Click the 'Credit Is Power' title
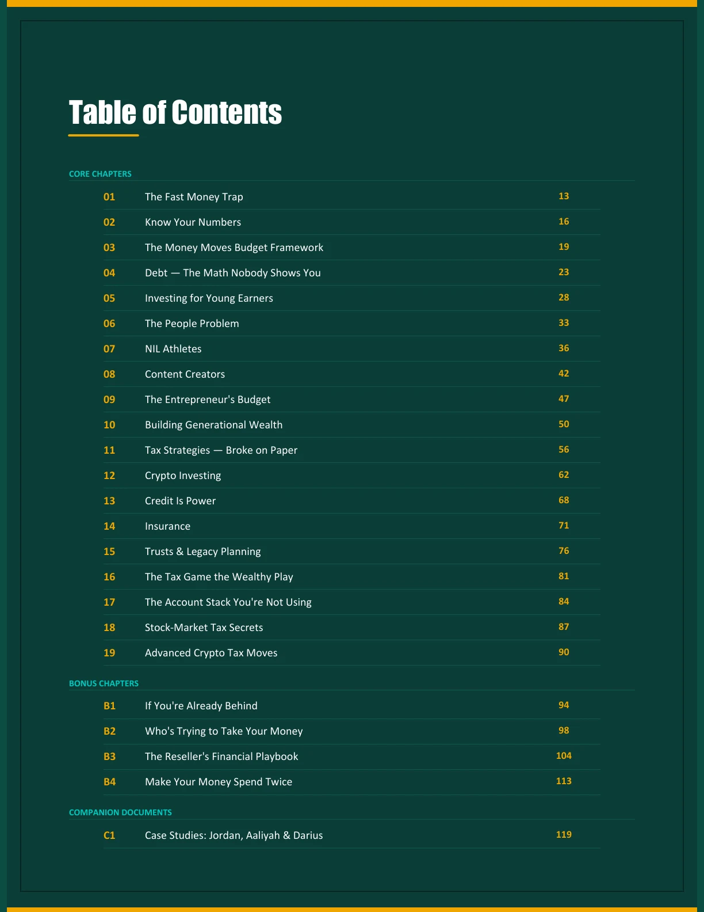Image resolution: width=704 pixels, height=912 pixels. [x=180, y=501]
